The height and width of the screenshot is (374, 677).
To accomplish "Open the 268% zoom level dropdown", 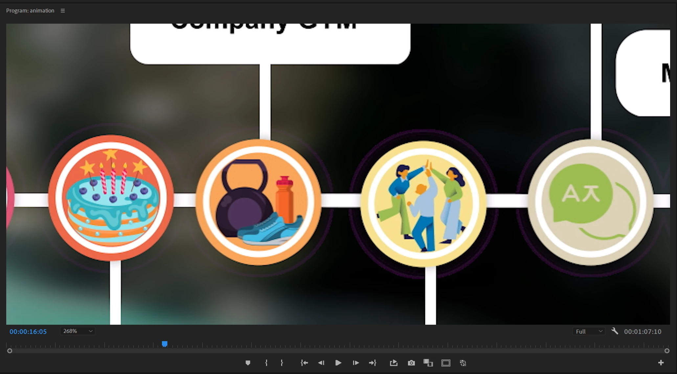I will pos(78,331).
